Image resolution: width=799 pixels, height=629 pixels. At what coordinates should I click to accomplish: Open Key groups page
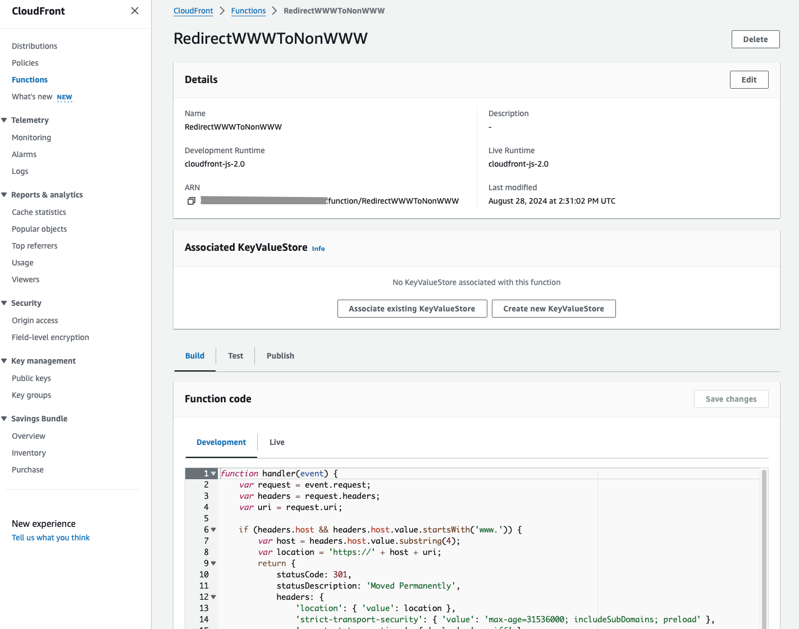(31, 395)
